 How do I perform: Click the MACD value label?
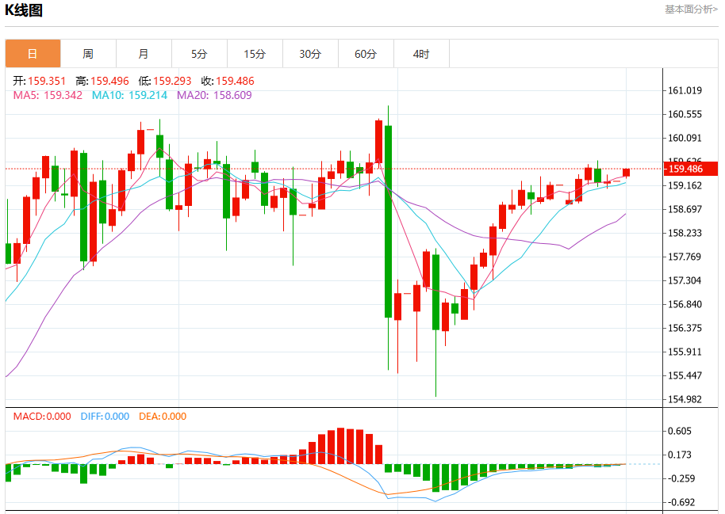[x=42, y=416]
